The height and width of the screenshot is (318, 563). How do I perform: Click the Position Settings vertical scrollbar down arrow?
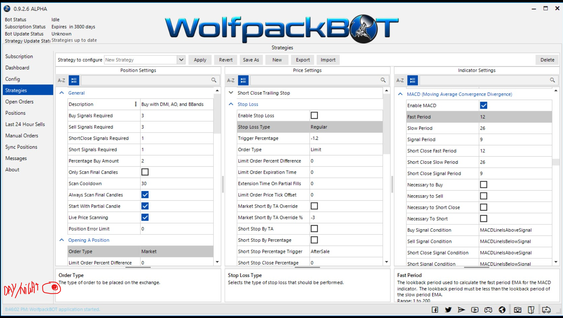pos(217,262)
